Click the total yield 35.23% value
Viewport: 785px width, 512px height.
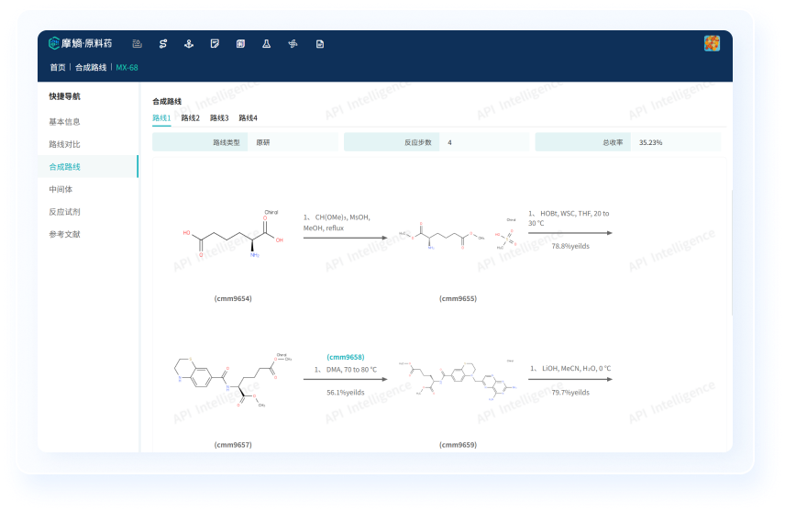(x=650, y=143)
